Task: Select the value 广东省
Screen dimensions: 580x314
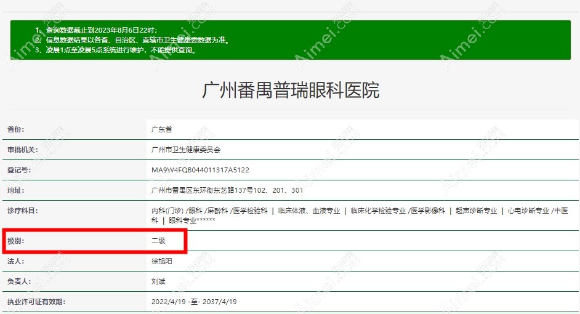Action: click(162, 129)
